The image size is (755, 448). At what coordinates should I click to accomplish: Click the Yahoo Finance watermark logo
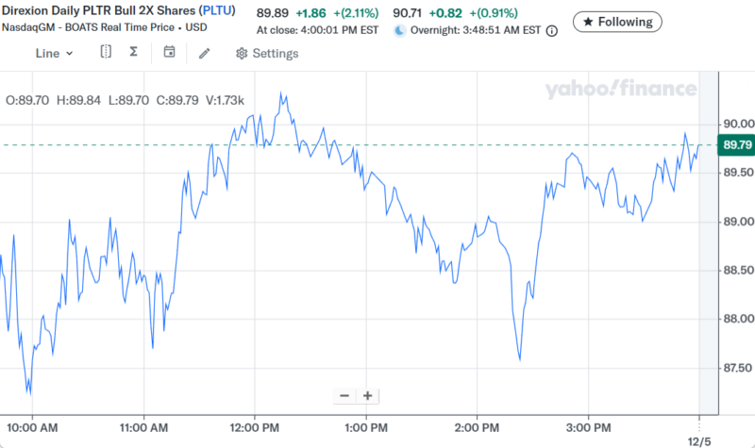(620, 90)
